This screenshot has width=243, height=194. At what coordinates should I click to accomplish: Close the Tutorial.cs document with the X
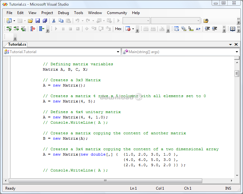(x=236, y=44)
